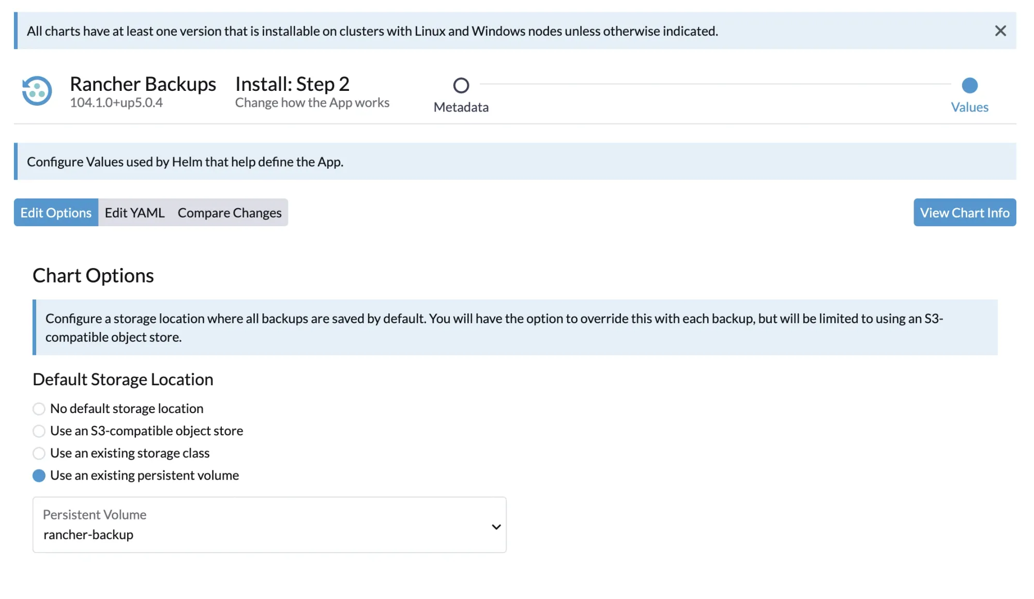Image resolution: width=1034 pixels, height=599 pixels.
Task: Click the Rancher Backups chart logo icon
Action: [x=37, y=91]
